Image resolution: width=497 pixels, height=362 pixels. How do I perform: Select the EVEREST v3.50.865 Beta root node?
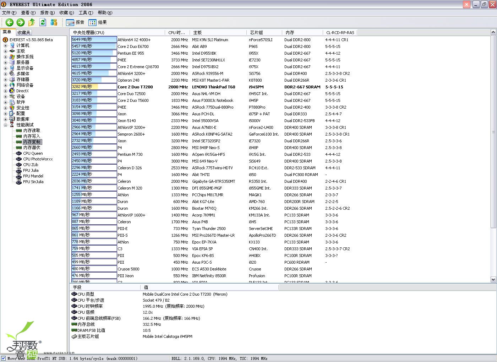coord(31,40)
